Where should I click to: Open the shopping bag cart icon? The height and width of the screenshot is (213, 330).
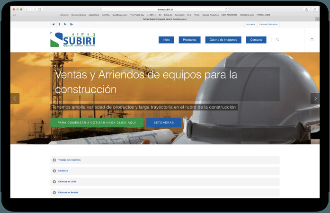click(x=312, y=39)
